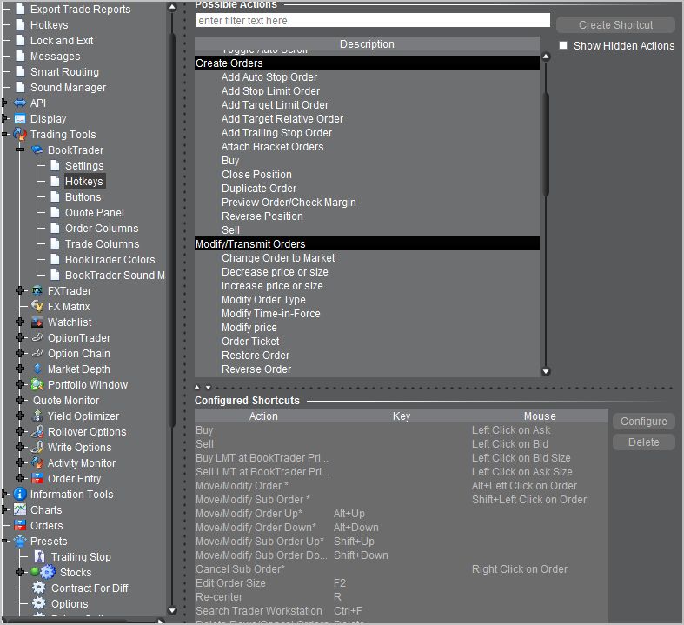
Task: Collapse the Presets node
Action: 4,542
